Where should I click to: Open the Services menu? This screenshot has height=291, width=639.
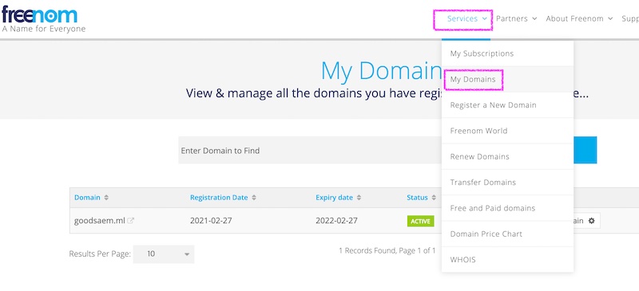pyautogui.click(x=466, y=18)
